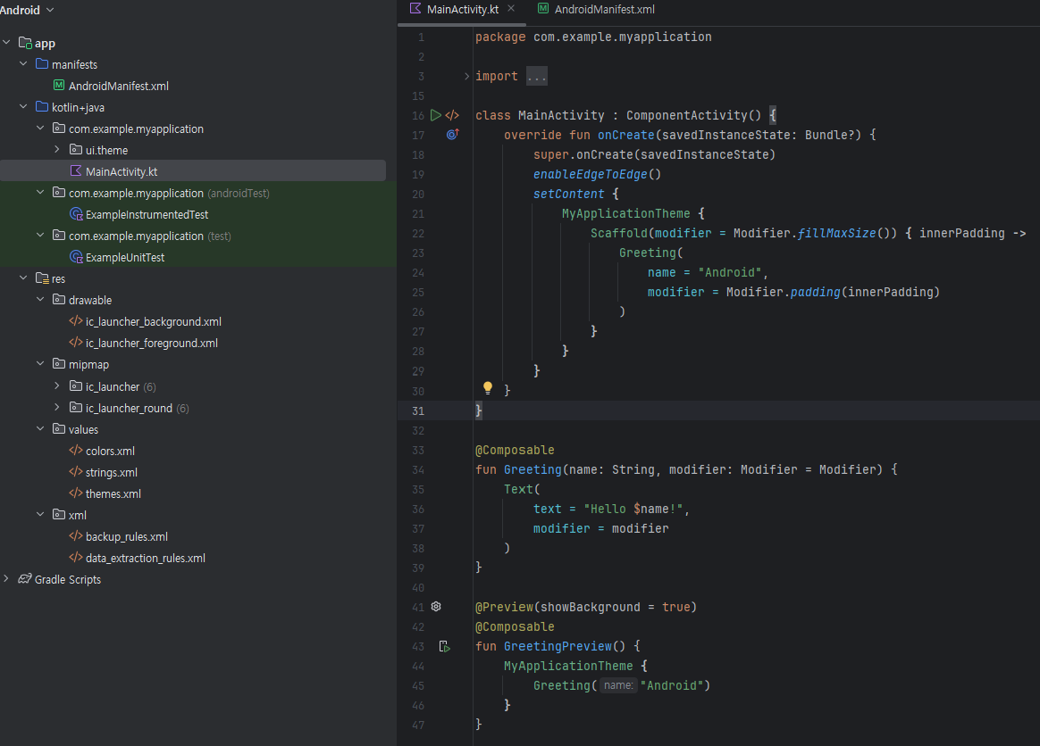
Task: Click the yellow lightbulb intention icon
Action: 488,388
